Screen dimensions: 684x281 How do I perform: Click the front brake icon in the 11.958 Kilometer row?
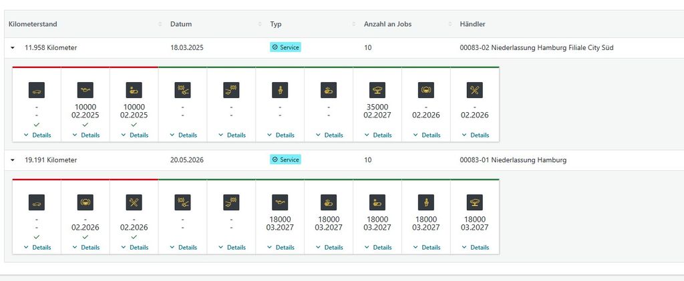[x=183, y=90]
